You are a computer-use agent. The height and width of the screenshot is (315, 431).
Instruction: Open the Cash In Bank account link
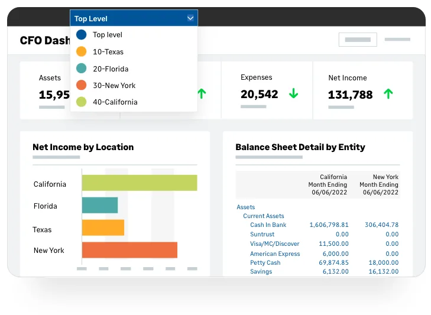[x=268, y=225]
